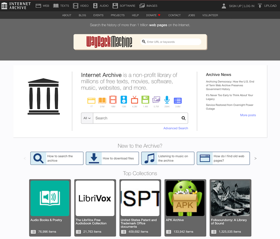Open Listening to music on the archive card
This screenshot has width=280, height=239.
[168, 158]
